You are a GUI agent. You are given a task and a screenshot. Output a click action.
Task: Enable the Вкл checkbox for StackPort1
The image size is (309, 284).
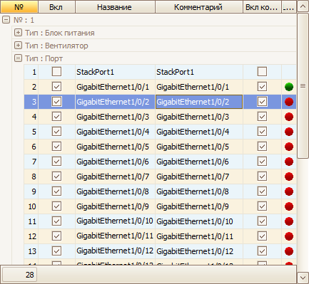click(56, 71)
